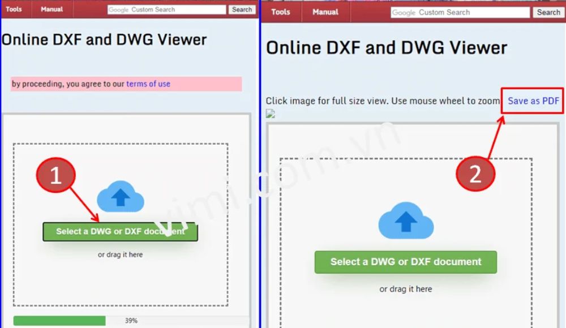Click "or drag it here" text in right dropzone
The height and width of the screenshot is (328, 566).
coord(405,289)
